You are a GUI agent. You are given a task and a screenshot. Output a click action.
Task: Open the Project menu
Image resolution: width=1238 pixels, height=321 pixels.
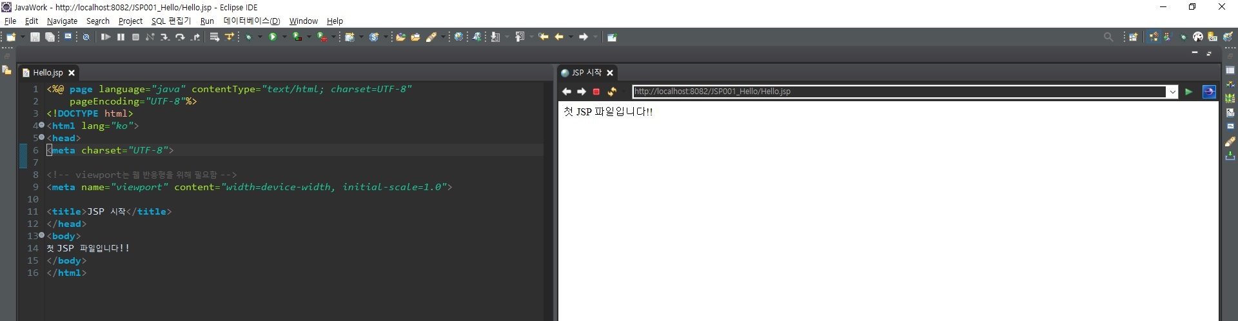tap(130, 21)
